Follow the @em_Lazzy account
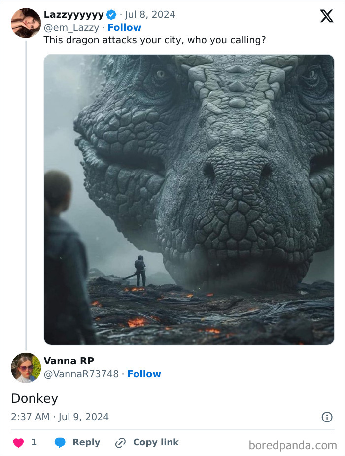This screenshot has height=456, width=345. pos(124,28)
